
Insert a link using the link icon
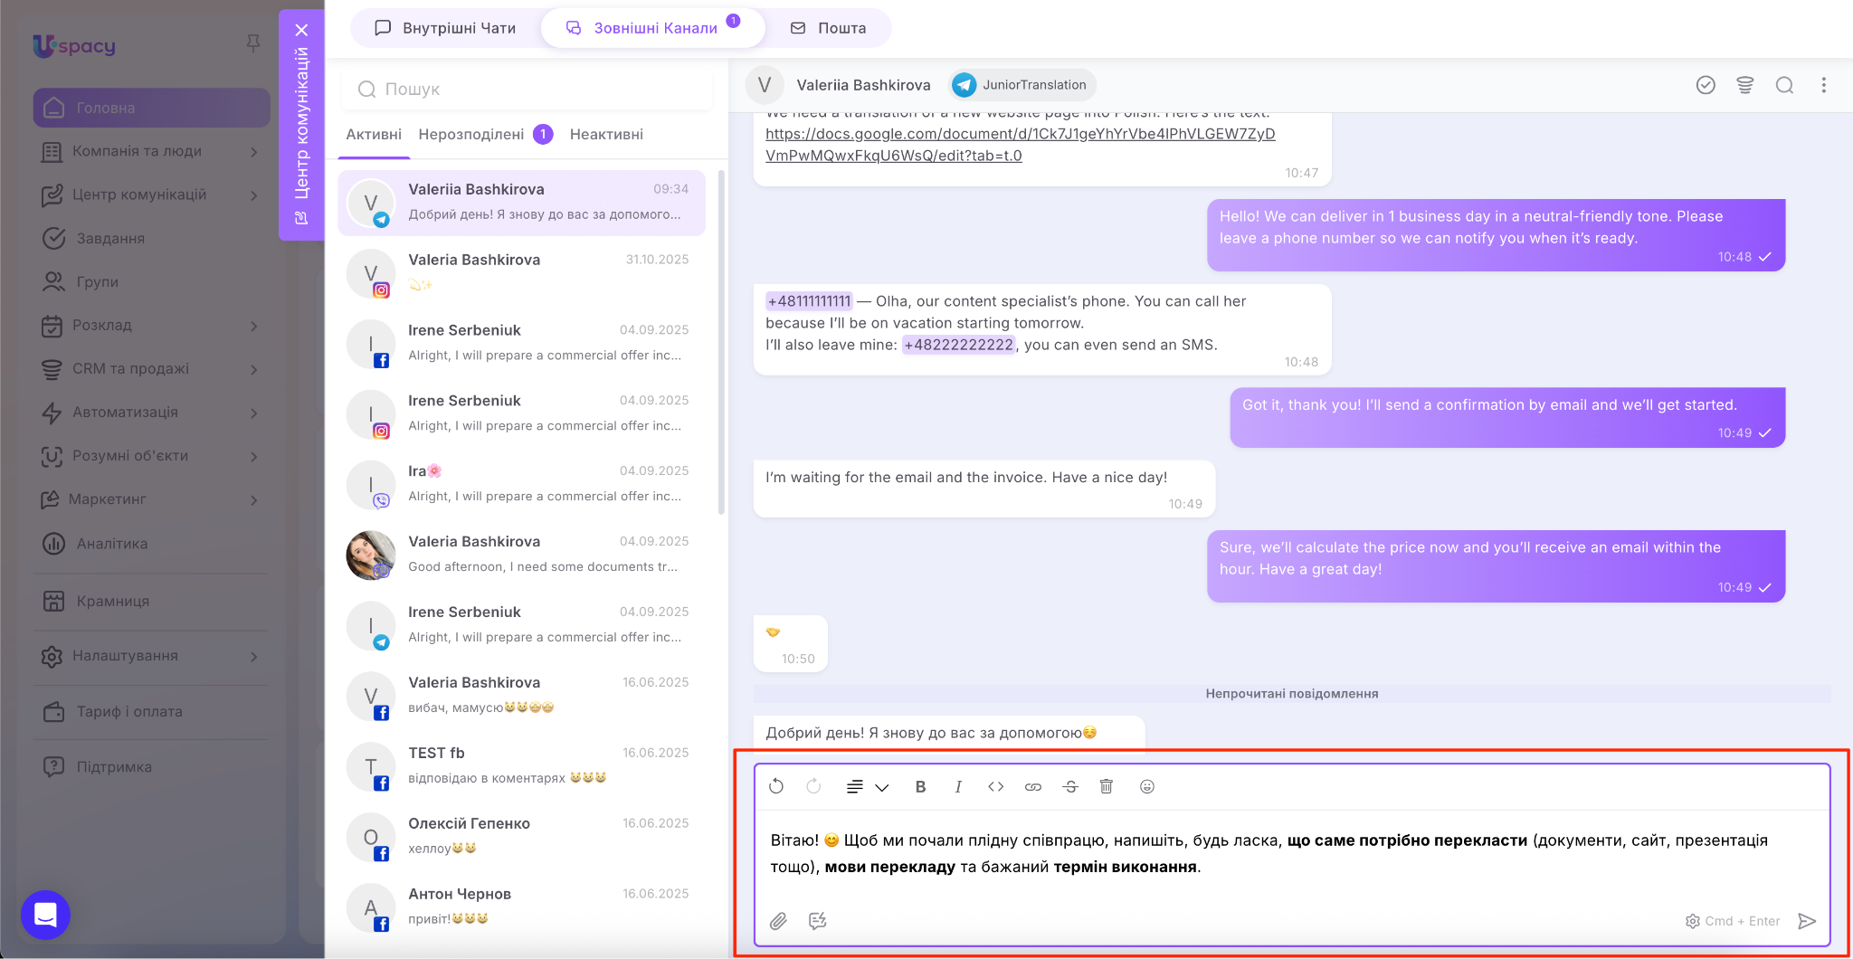(x=1032, y=787)
